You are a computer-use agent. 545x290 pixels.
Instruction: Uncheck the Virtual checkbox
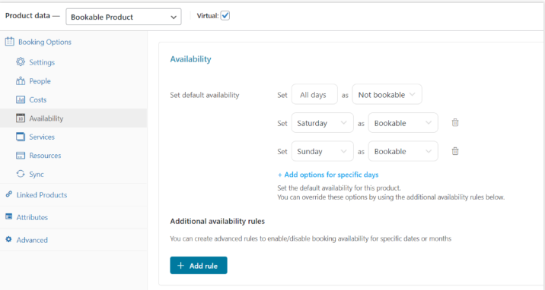(225, 16)
